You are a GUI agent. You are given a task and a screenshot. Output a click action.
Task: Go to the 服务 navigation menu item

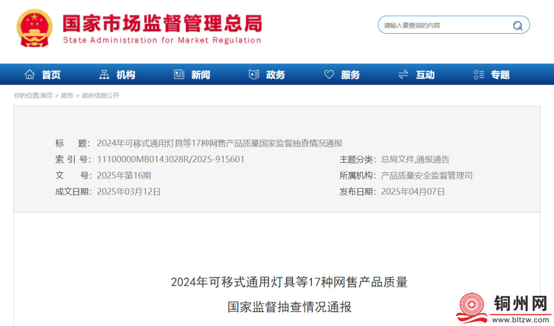(350, 75)
